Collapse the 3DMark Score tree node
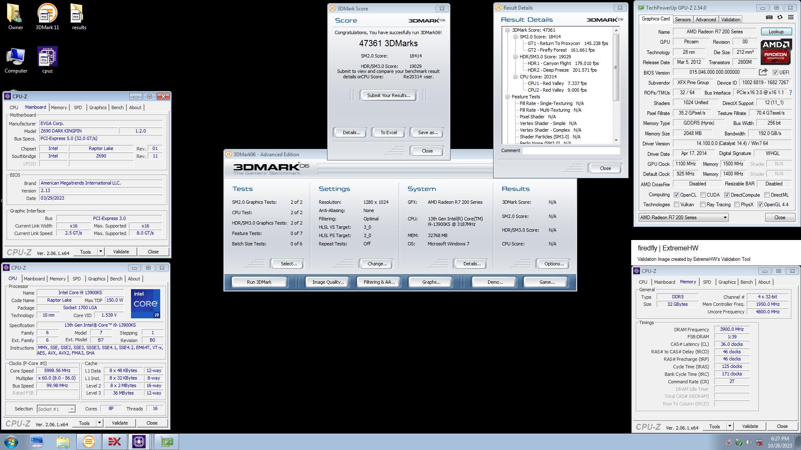Screen dimensions: 801x450 (508, 30)
